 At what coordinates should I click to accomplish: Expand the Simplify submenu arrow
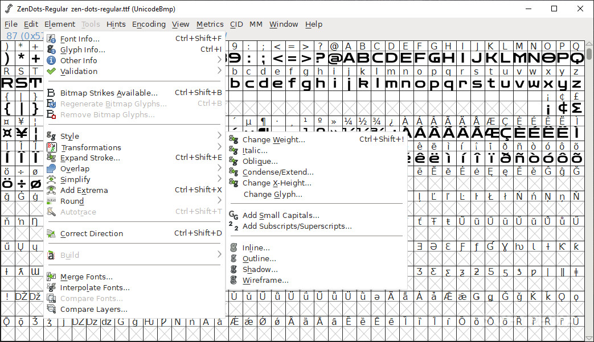(219, 179)
